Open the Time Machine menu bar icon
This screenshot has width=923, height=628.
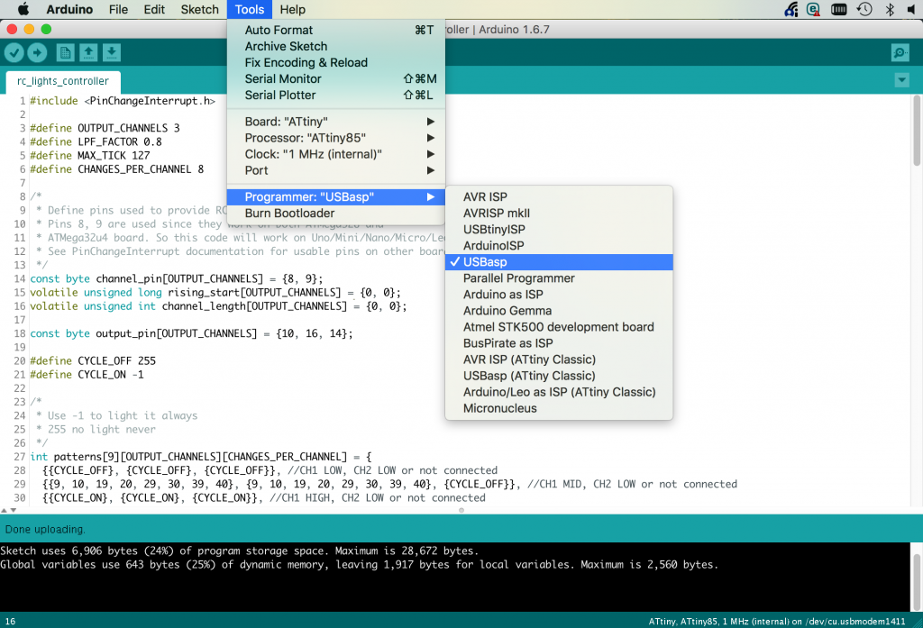(863, 9)
